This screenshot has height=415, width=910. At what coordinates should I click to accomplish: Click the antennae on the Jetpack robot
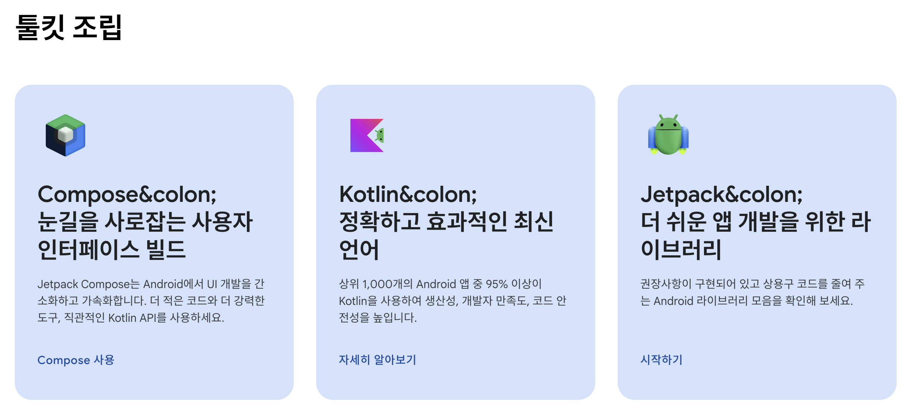(668, 117)
